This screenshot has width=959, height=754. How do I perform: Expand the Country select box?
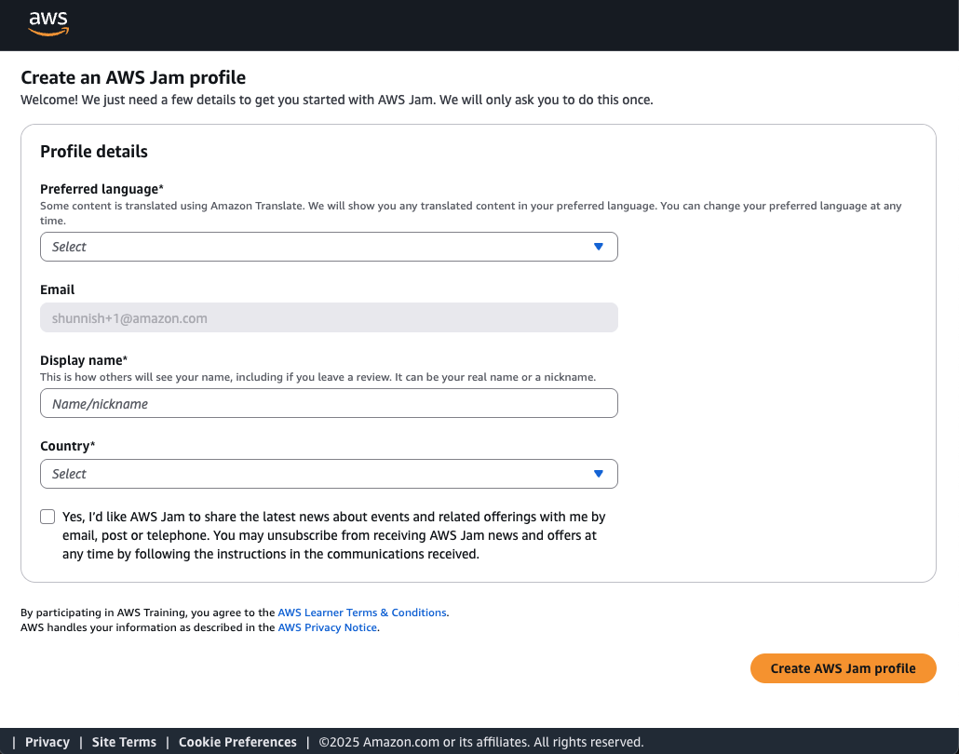(317, 474)
